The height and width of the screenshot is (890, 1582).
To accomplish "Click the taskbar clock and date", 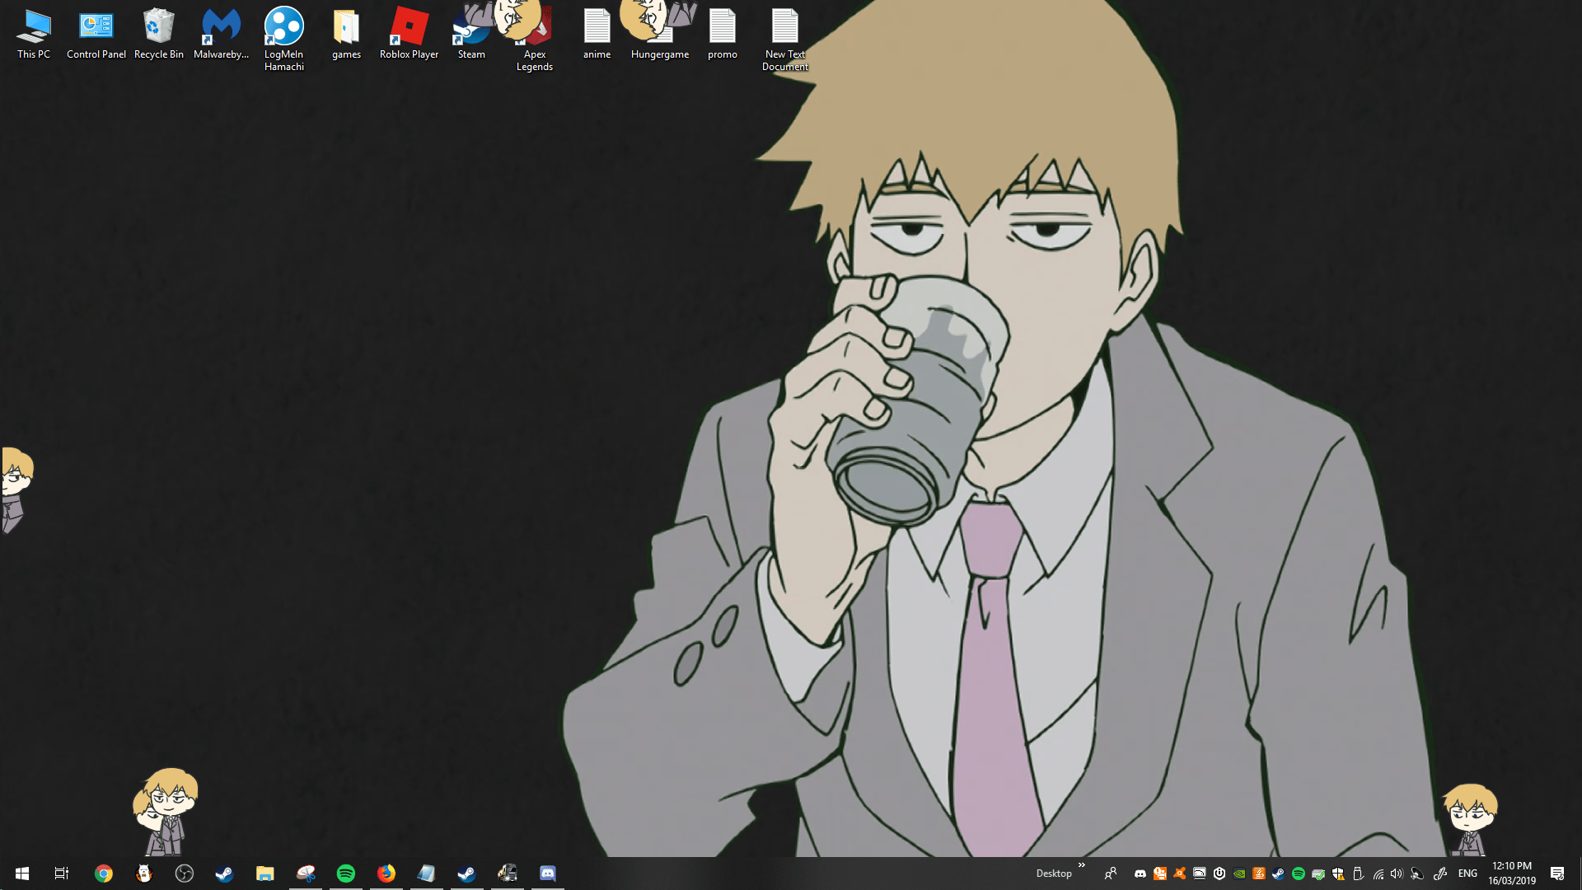I will (x=1512, y=874).
